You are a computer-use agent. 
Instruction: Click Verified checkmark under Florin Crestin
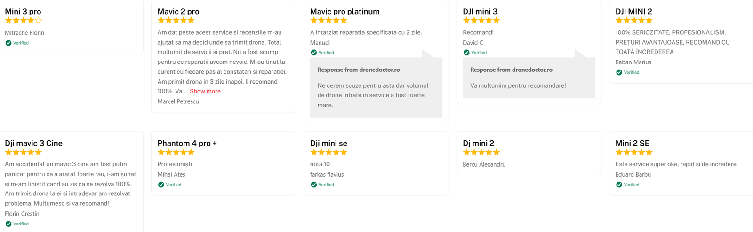(x=8, y=224)
